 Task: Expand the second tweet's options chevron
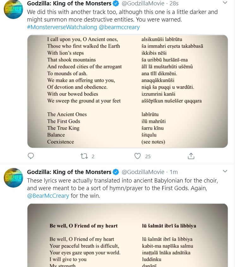[225, 171]
